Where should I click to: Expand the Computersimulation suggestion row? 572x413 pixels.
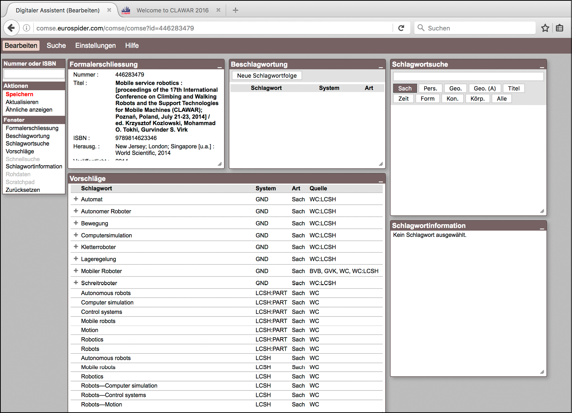click(x=76, y=235)
